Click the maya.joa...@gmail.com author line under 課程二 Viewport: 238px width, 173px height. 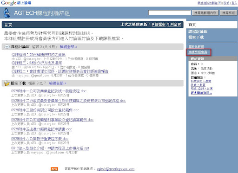pyautogui.click(x=55, y=76)
